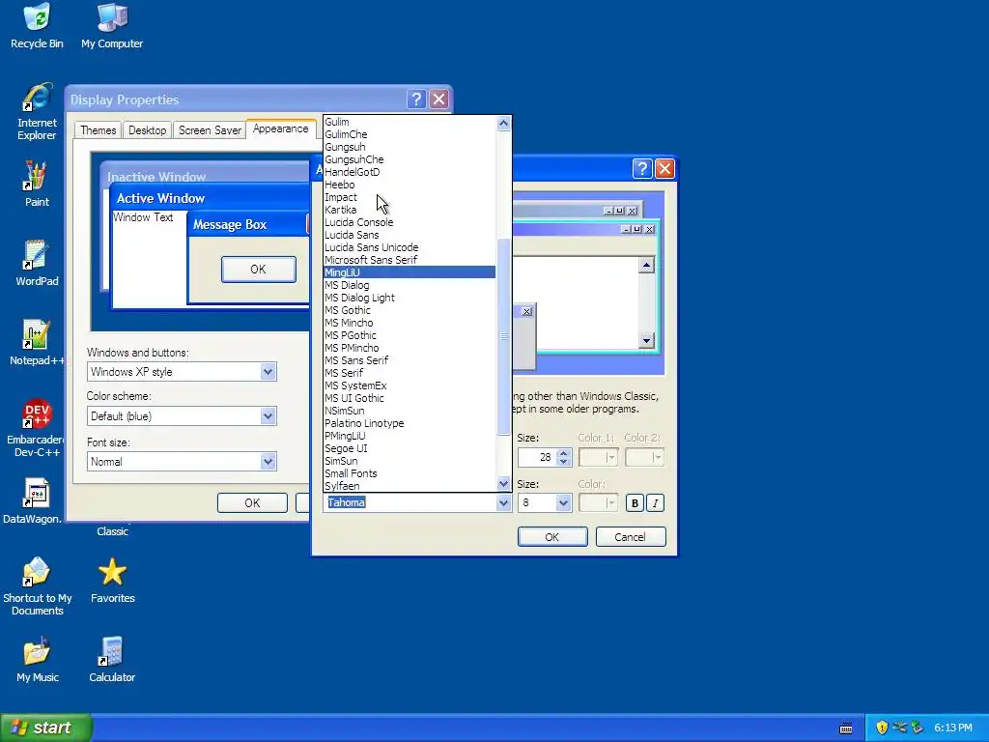Open the Font size Normal dropdown
The width and height of the screenshot is (989, 742).
point(182,461)
